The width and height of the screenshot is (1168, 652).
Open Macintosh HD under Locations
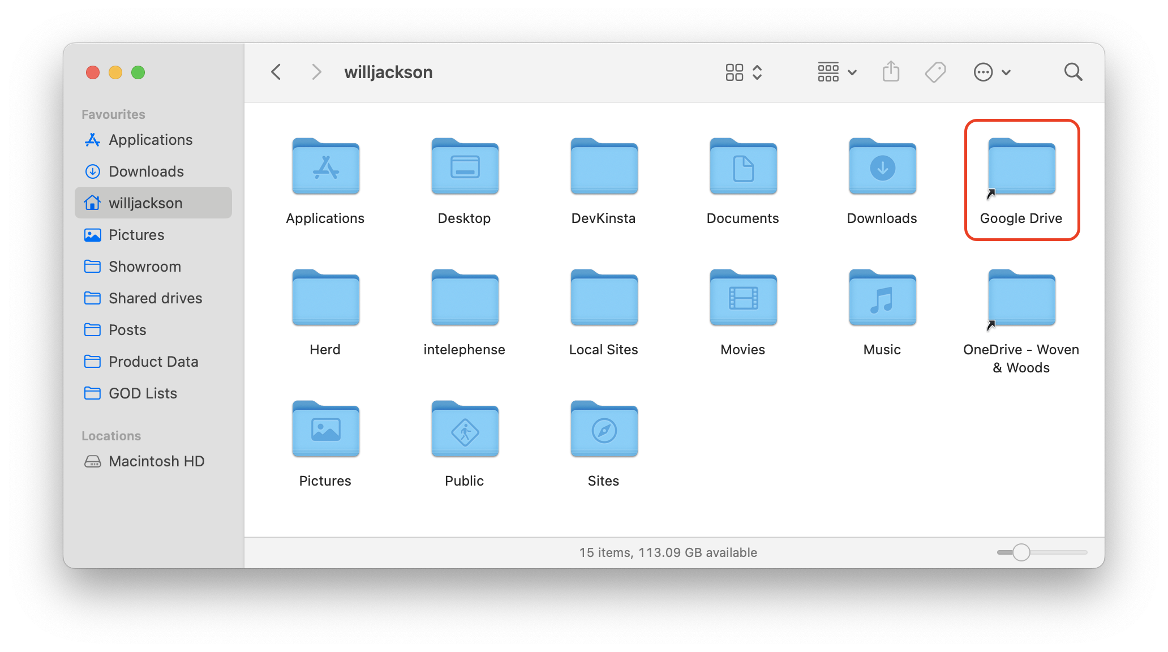click(x=156, y=461)
